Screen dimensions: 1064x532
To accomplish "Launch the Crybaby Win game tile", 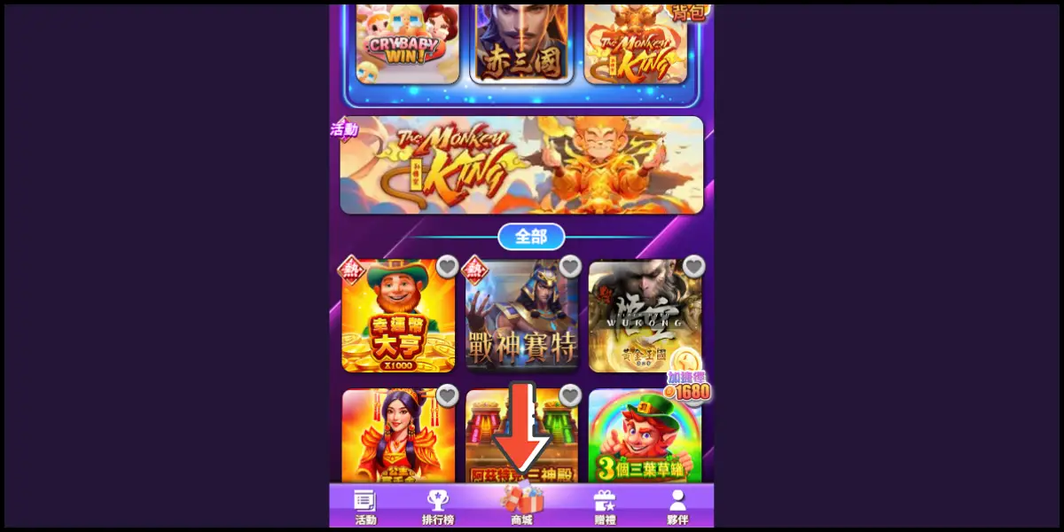I will [407, 44].
